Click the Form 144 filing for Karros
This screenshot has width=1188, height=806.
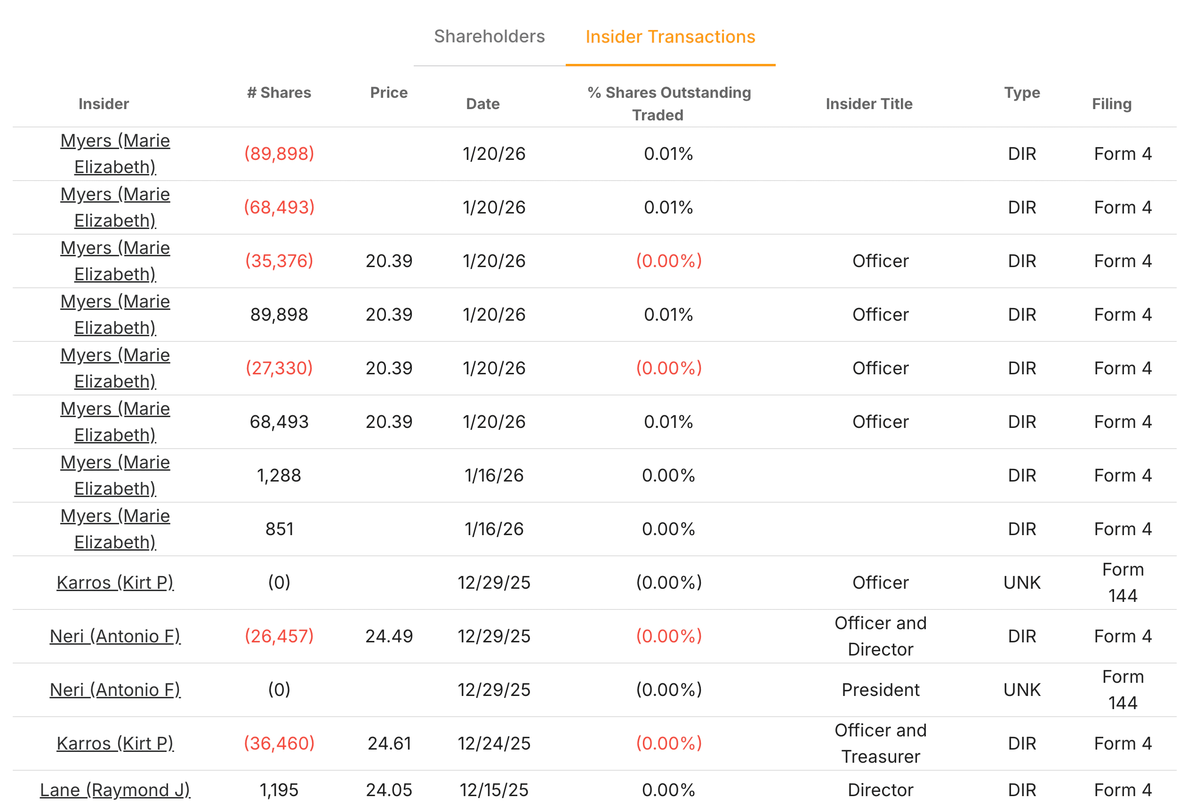[x=1123, y=582]
